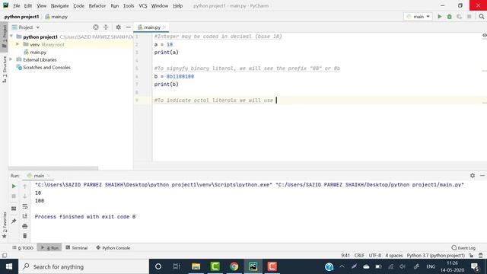The width and height of the screenshot is (487, 274).
Task: Run with coverage from the top toolbar
Action: (x=460, y=17)
